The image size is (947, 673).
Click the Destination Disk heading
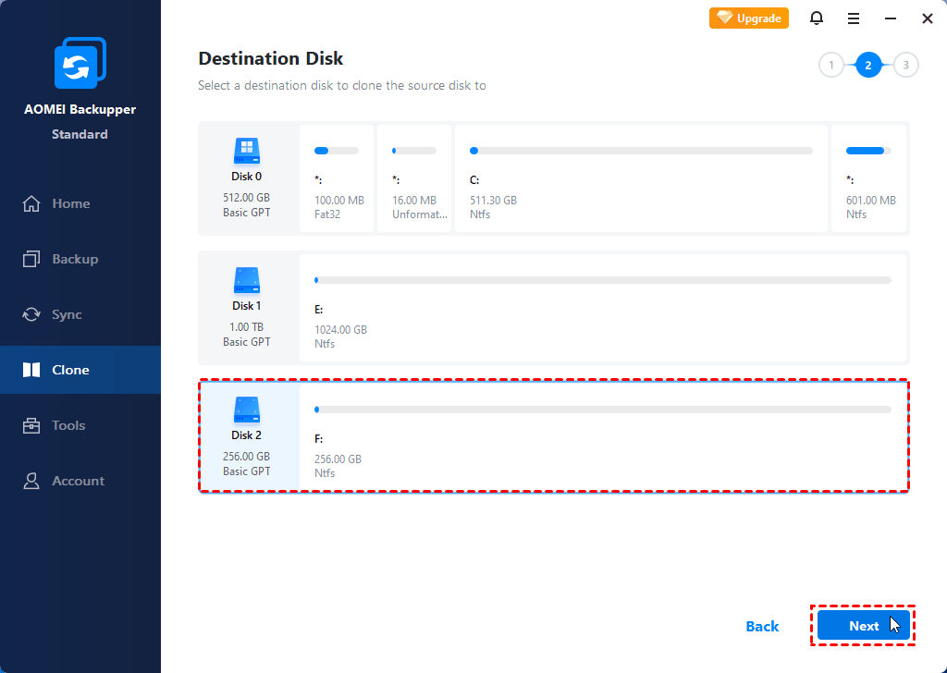point(271,58)
